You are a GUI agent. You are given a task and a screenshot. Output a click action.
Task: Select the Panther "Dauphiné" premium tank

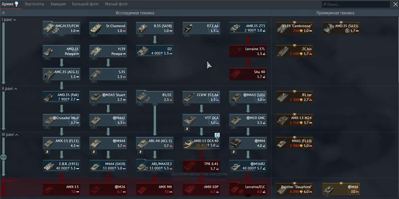(294, 189)
